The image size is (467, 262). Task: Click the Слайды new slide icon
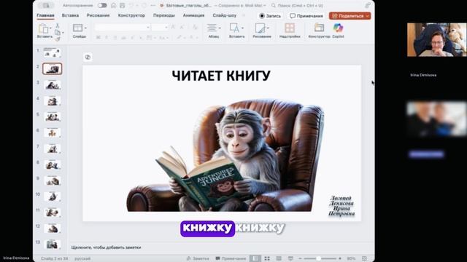pos(77,28)
